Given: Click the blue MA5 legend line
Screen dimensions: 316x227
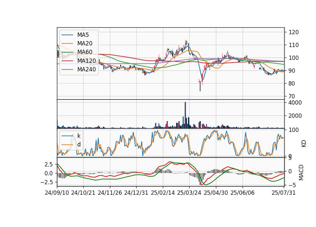Looking at the screenshot, I should click(67, 35).
